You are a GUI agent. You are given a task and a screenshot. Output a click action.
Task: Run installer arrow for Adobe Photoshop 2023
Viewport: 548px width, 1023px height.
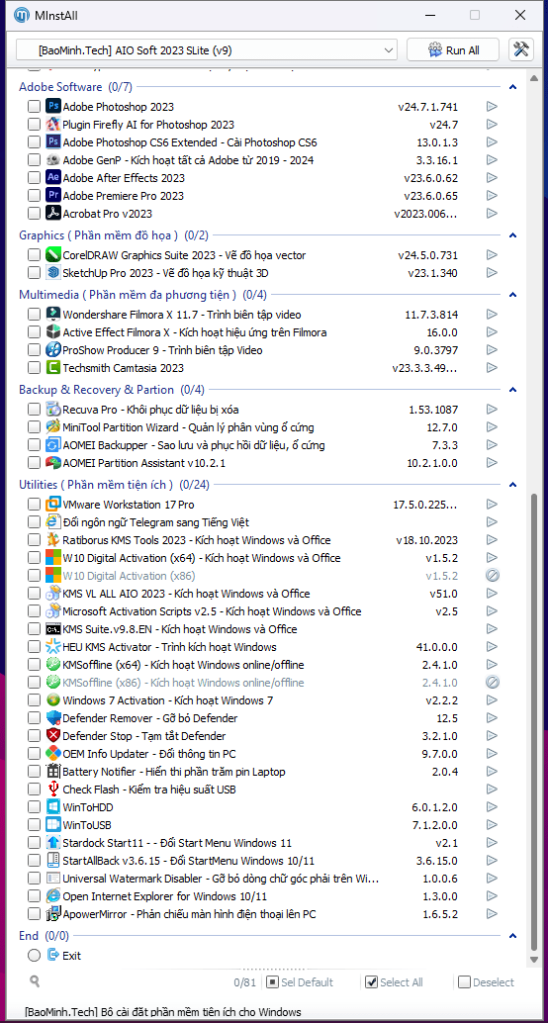[492, 106]
